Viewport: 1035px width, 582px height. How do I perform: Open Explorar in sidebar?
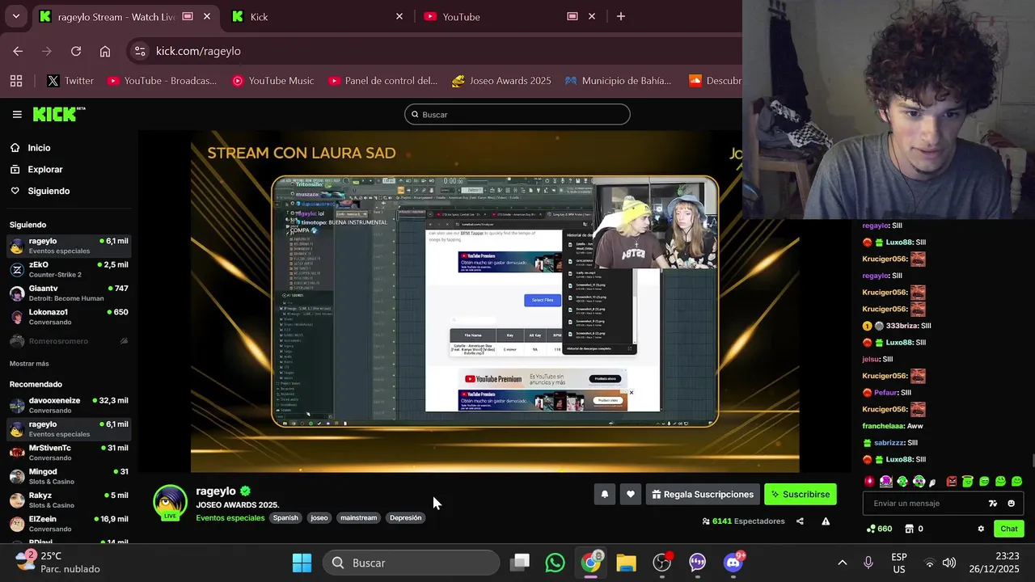[x=36, y=170]
